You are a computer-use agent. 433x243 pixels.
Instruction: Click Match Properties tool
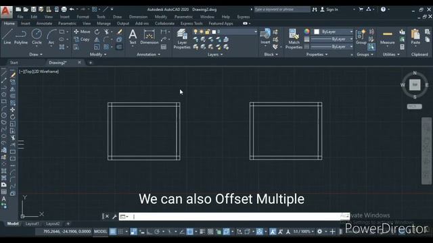294,39
